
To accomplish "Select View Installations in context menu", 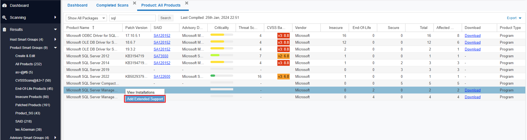I will click(x=141, y=92).
